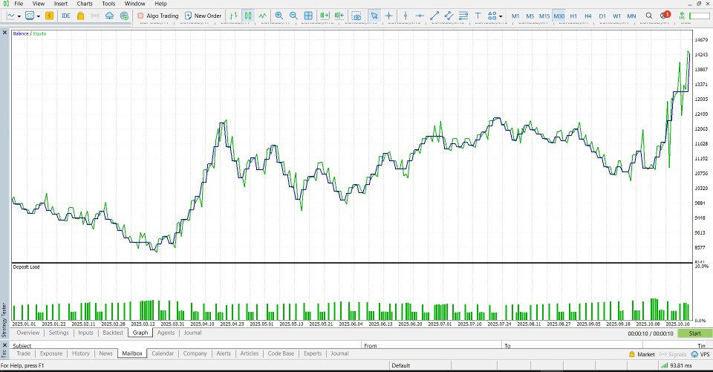The image size is (713, 372).
Task: Enable auto-scroll to chart end
Action: (x=325, y=16)
